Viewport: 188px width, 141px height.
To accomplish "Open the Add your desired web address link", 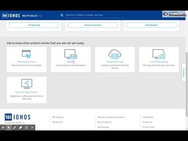I will [111, 117].
